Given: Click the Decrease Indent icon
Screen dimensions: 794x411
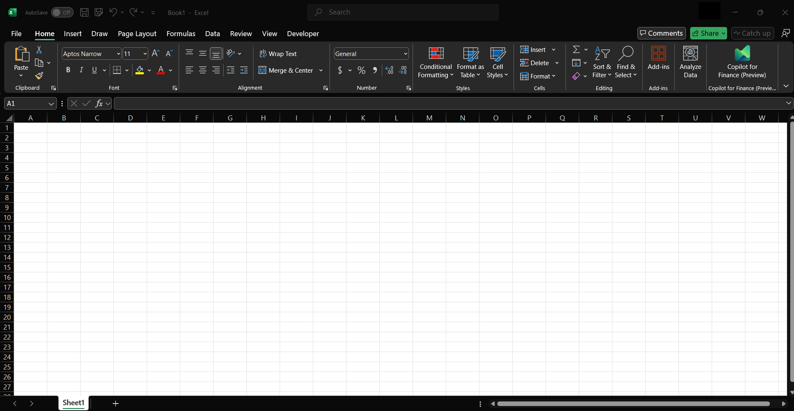Looking at the screenshot, I should (231, 70).
